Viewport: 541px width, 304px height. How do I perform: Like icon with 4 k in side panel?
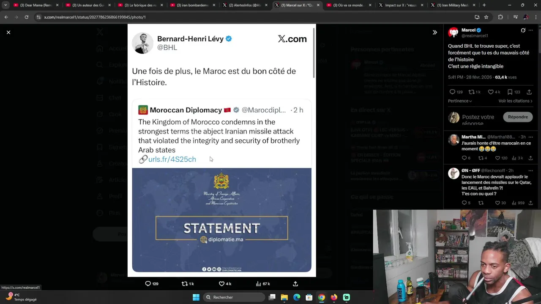click(x=491, y=92)
